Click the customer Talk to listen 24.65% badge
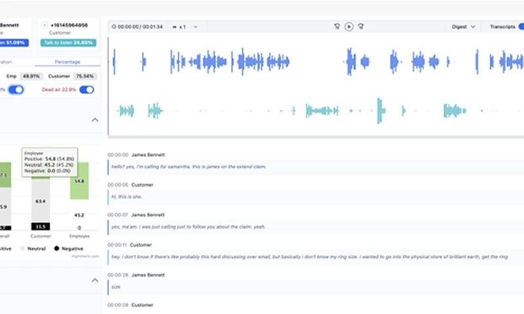Image resolution: width=524 pixels, height=314 pixels. click(68, 43)
